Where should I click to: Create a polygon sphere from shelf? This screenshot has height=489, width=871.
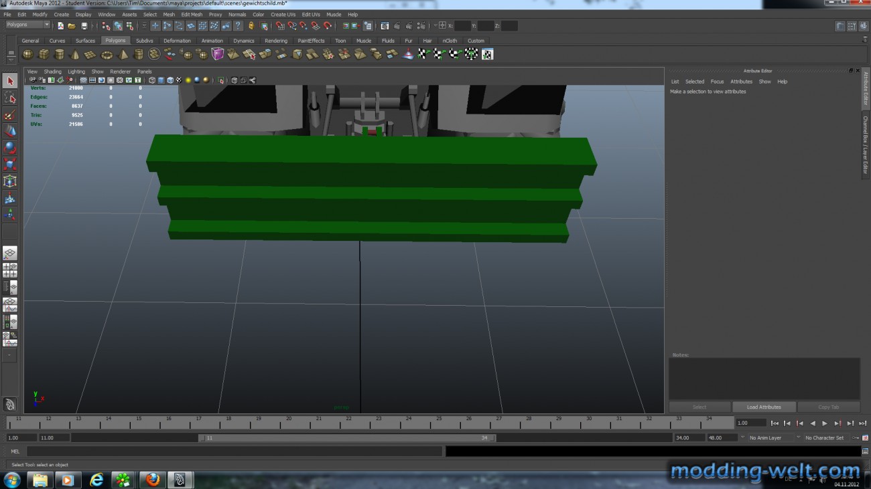(28, 54)
